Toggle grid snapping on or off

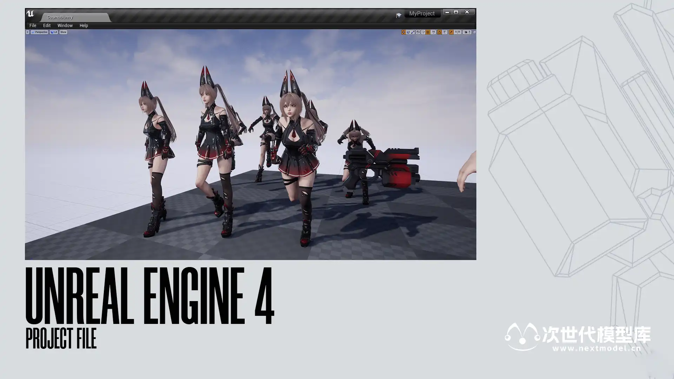pos(428,32)
